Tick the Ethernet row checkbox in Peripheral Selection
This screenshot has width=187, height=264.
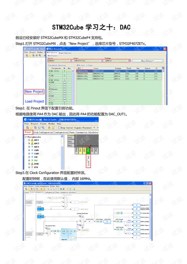pyautogui.click(x=65, y=89)
